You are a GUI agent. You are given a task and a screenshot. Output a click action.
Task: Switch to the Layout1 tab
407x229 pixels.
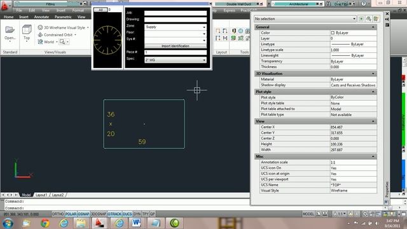point(41,195)
